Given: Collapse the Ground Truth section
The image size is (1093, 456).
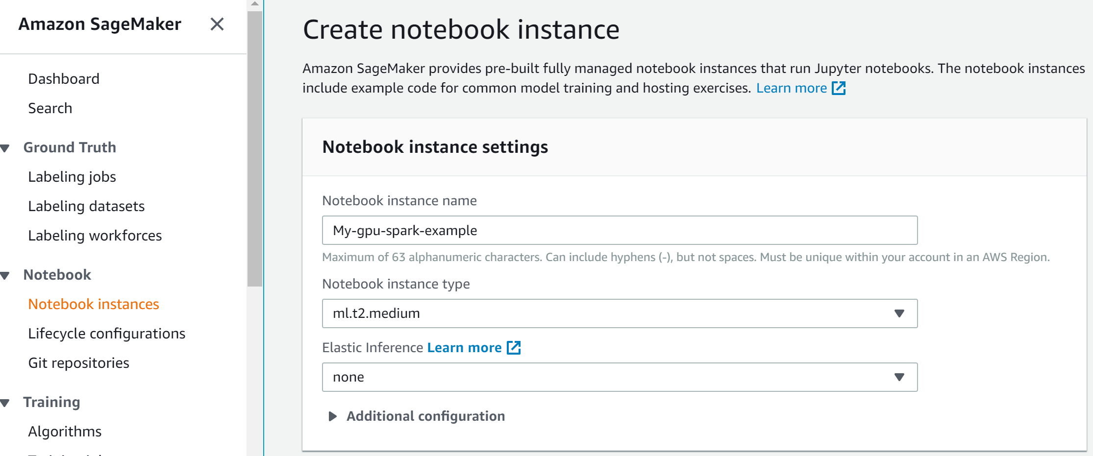Looking at the screenshot, I should (5, 148).
